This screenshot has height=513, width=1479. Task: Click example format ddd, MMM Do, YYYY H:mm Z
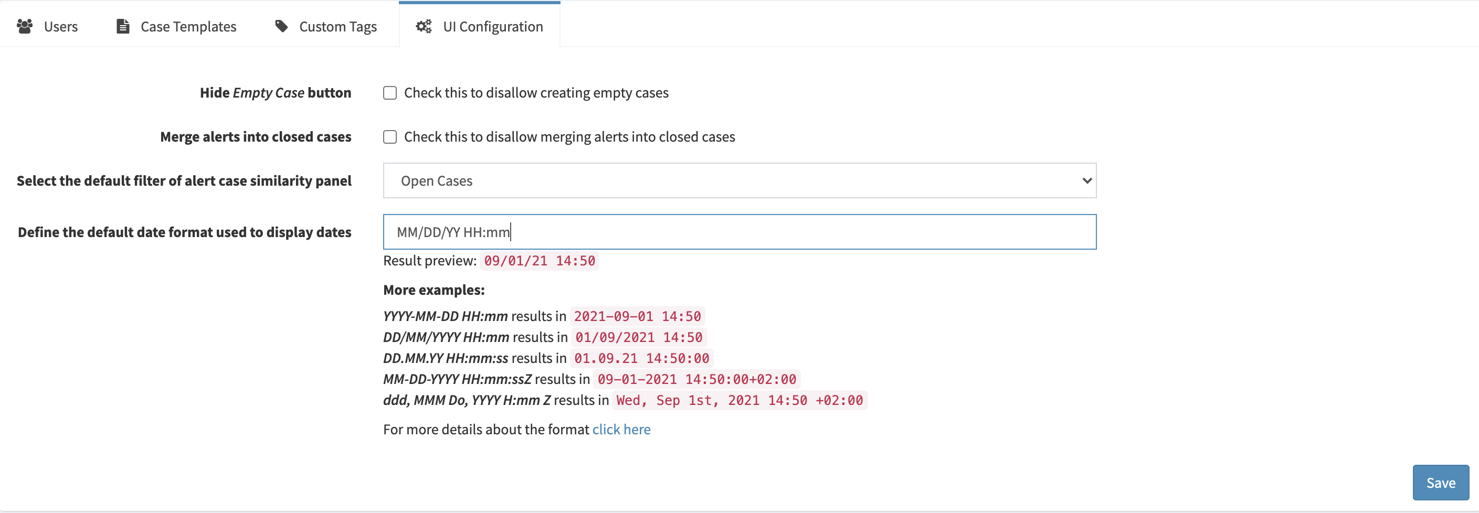tap(467, 400)
